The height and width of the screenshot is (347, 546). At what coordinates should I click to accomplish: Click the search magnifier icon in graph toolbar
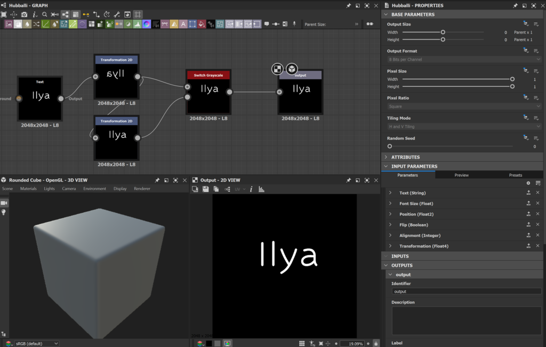point(44,14)
